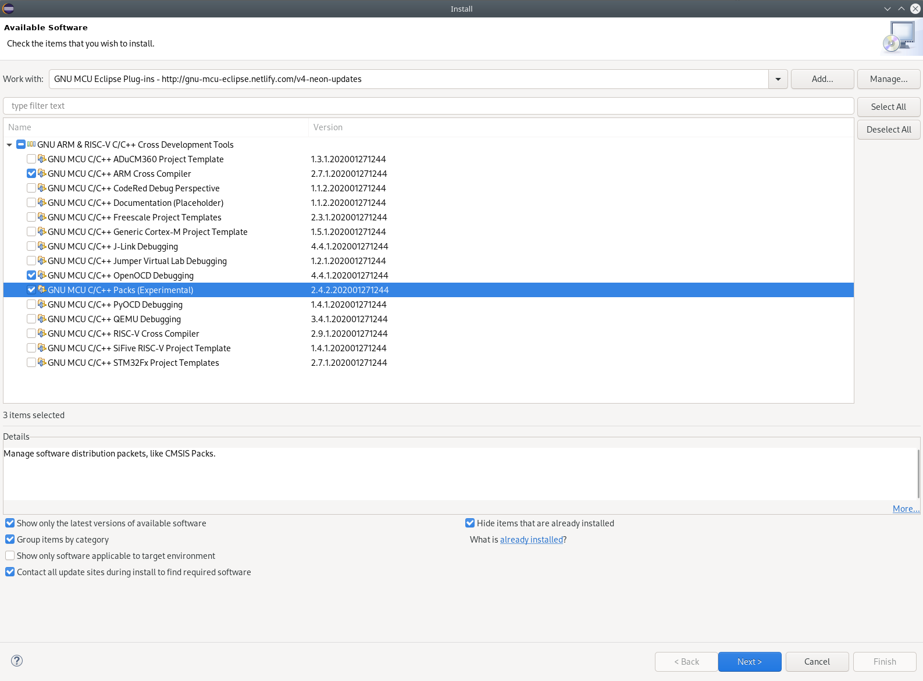Uncheck the ARM Cross Compiler checkbox
The width and height of the screenshot is (923, 681).
pos(31,173)
